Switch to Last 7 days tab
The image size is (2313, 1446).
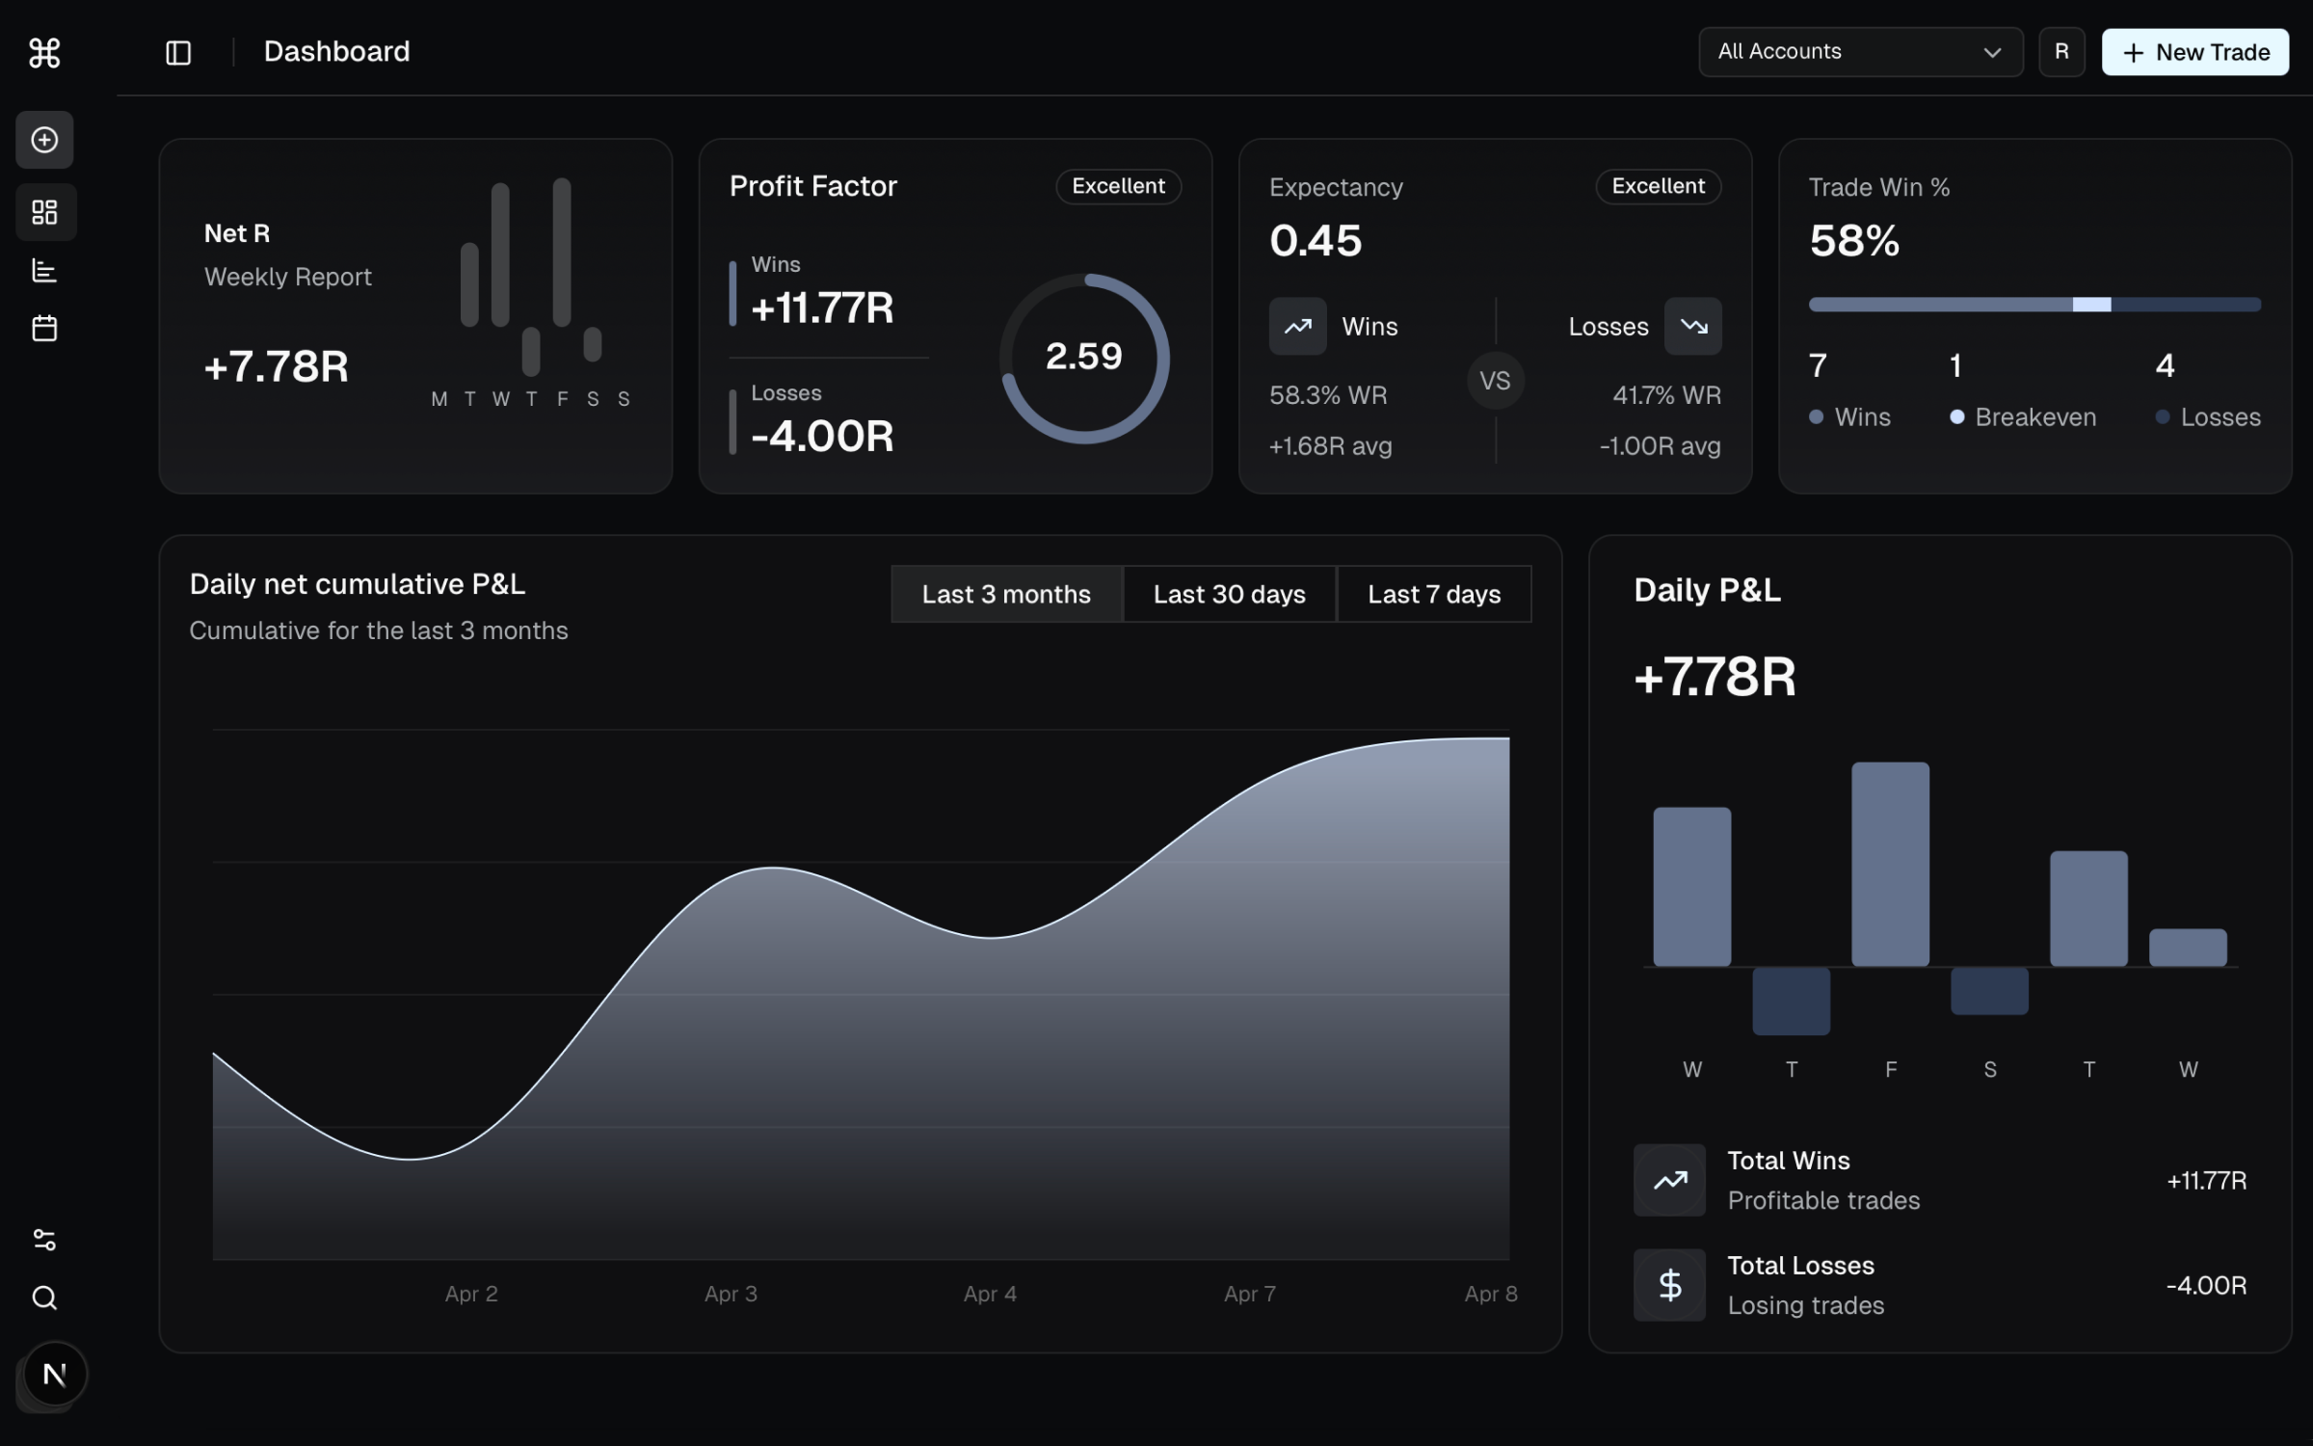coord(1434,594)
